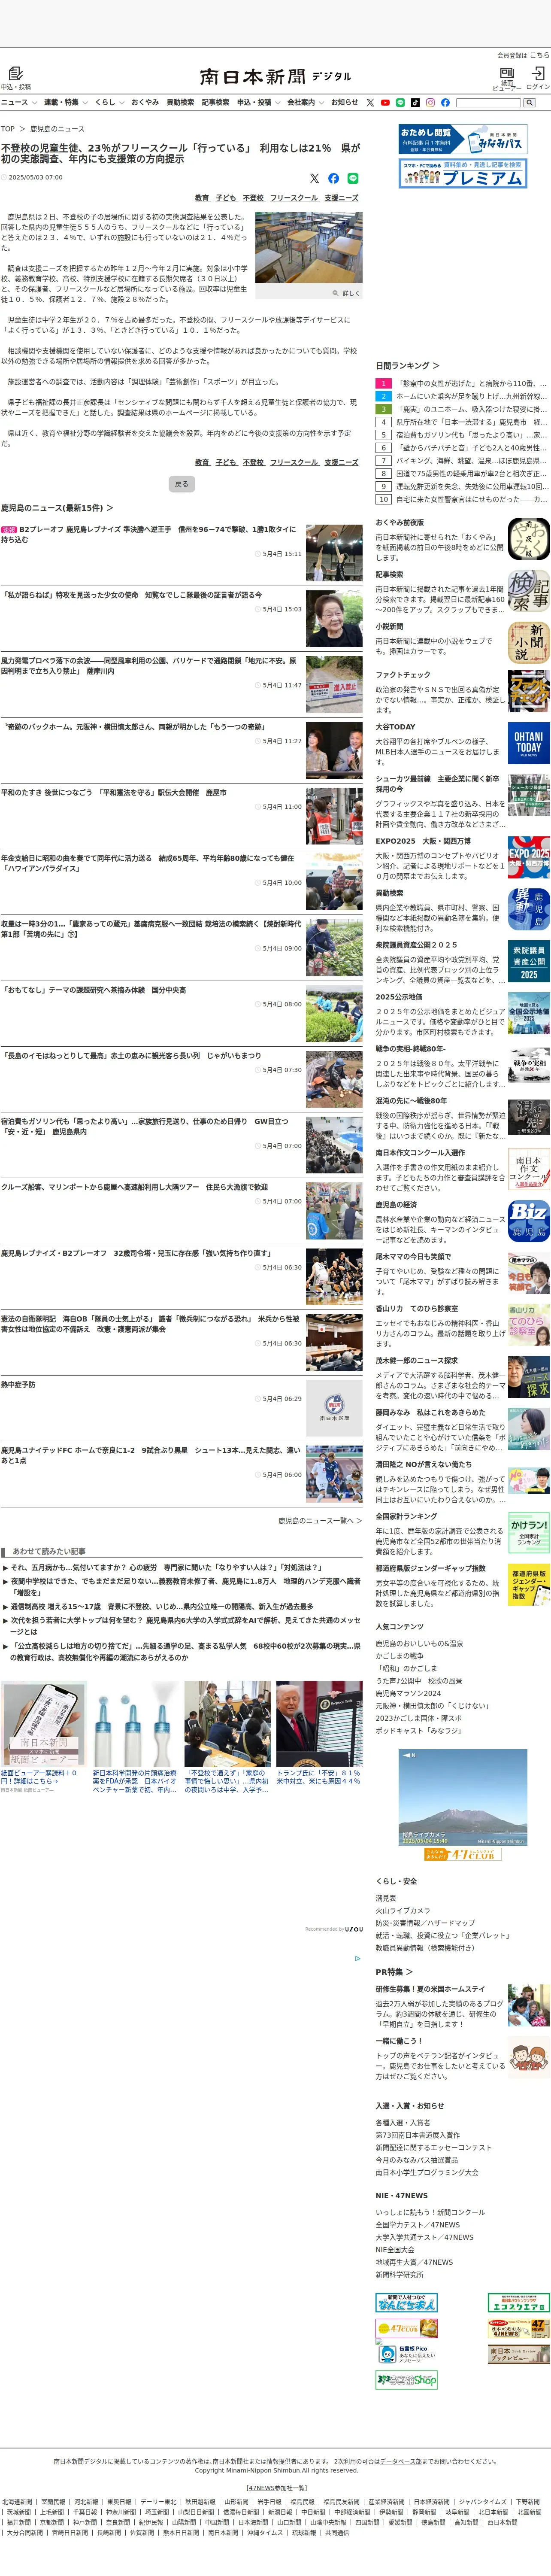Click the 戻る button
Screen dimensions: 551x2576
tap(181, 483)
